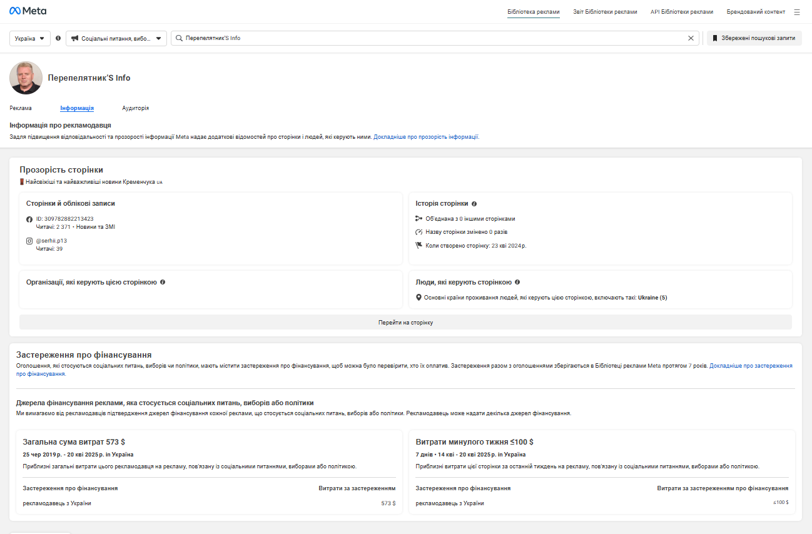
Task: Open the Україна country dropdown
Action: 29,38
